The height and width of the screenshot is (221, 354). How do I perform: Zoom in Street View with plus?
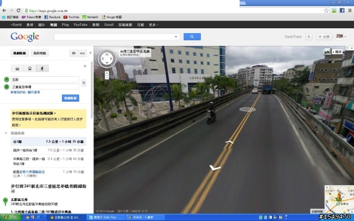click(x=107, y=73)
